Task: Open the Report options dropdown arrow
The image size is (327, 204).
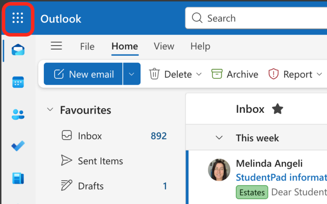Action: pos(320,75)
